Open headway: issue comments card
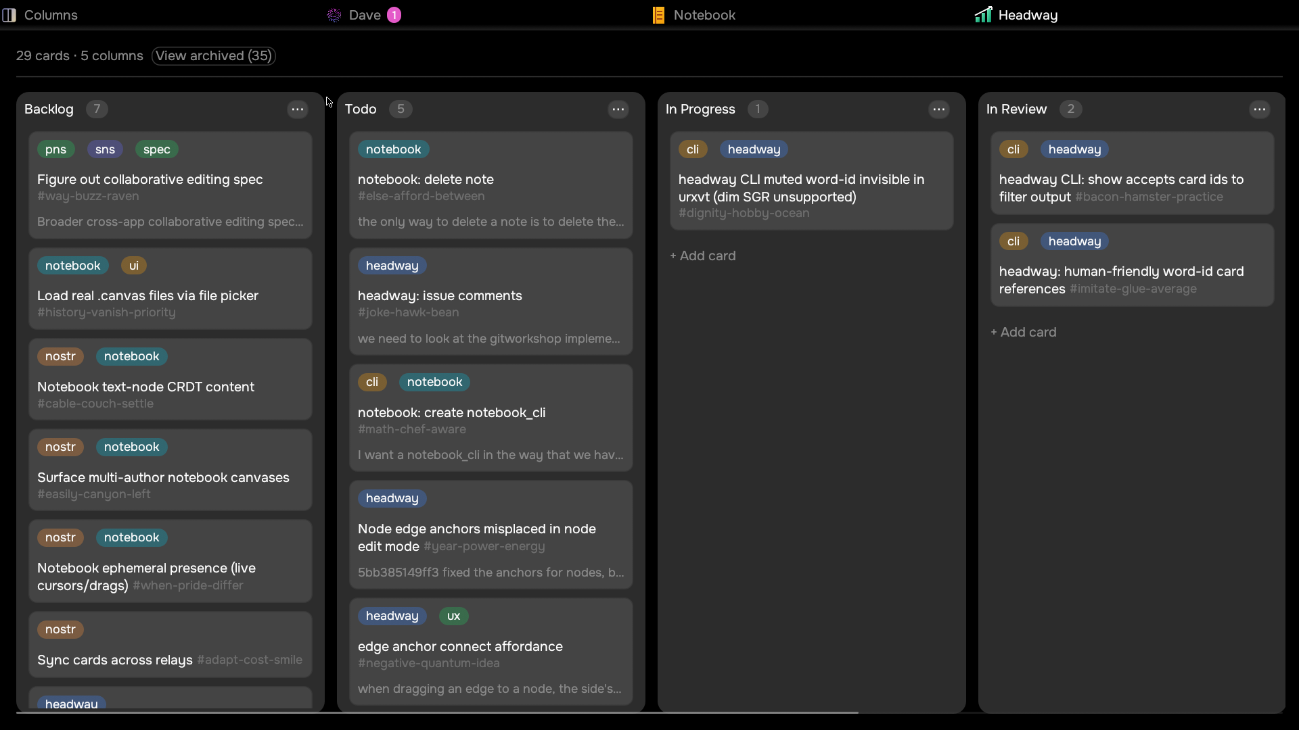Viewport: 1299px width, 730px height. 491,301
